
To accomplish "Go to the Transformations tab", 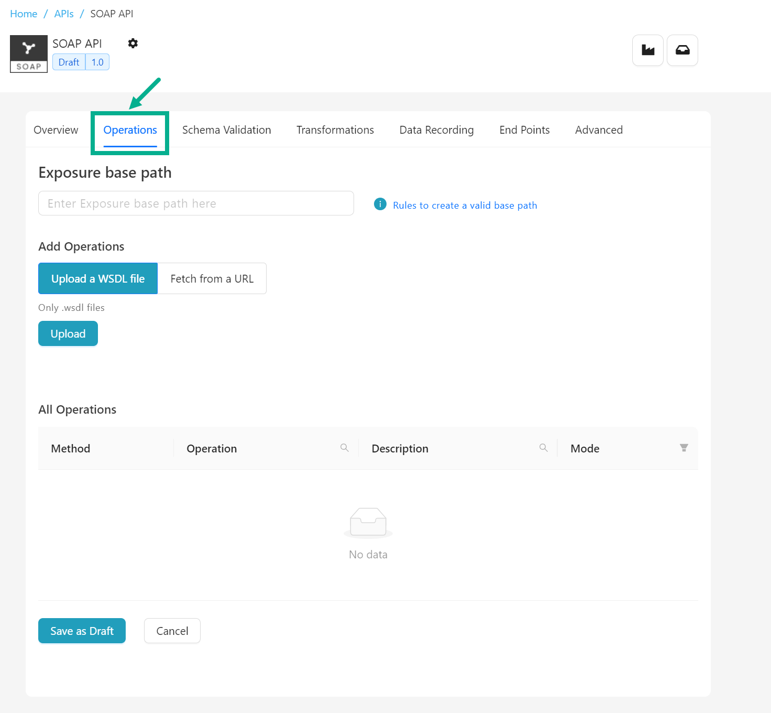I will tap(335, 130).
